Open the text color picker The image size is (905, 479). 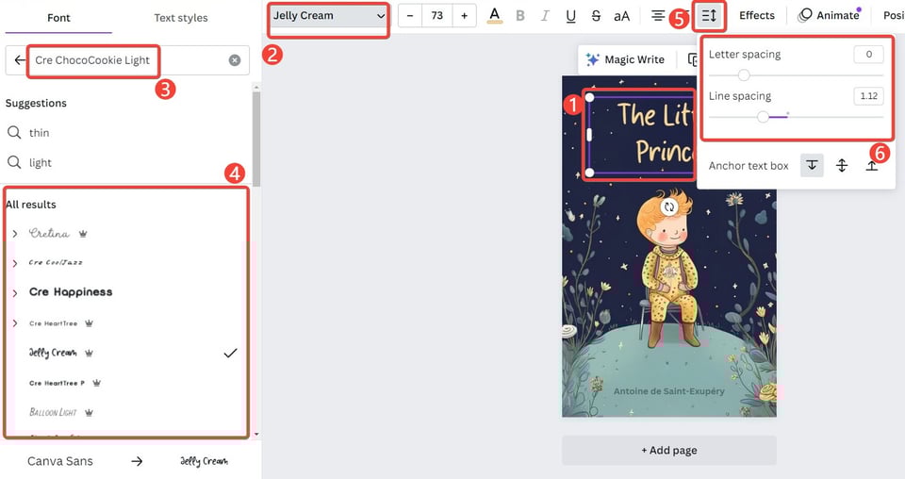[x=495, y=16]
